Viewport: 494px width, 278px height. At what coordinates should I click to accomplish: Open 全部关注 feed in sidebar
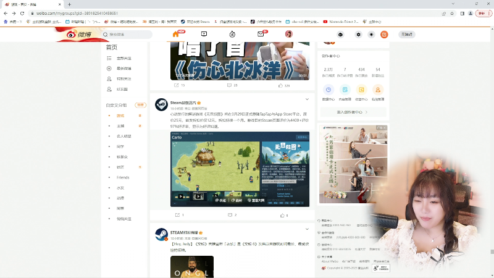tap(124, 58)
